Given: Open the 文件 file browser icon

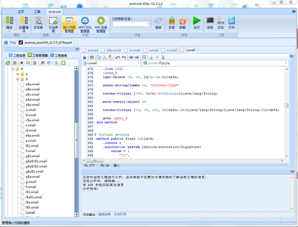Looking at the screenshot, I should 231,21.
